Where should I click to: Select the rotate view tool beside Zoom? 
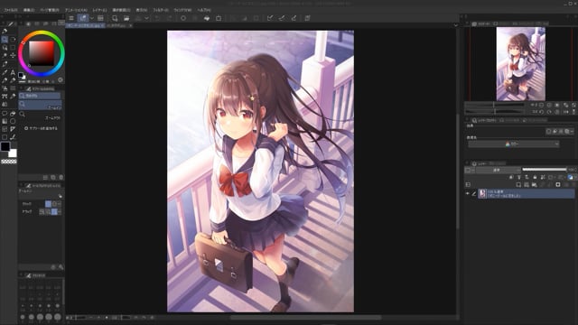13,39
